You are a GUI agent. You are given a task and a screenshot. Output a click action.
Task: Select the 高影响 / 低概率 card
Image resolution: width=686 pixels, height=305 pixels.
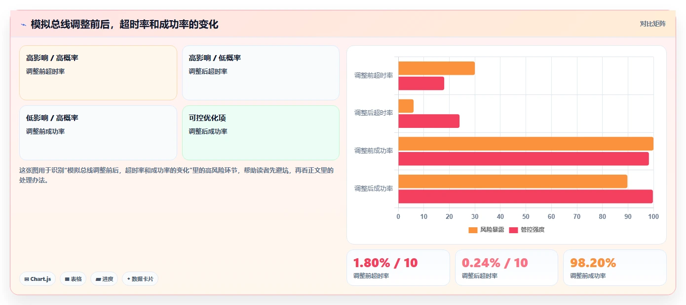pyautogui.click(x=261, y=73)
